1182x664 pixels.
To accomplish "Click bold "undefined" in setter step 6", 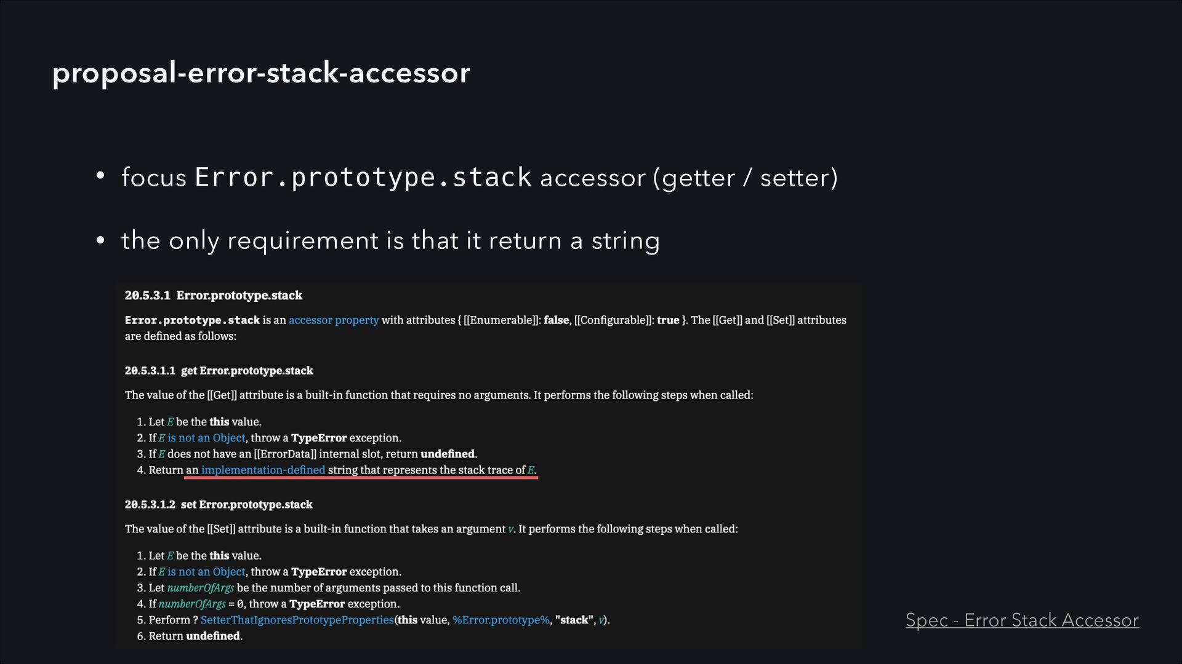I will [213, 636].
